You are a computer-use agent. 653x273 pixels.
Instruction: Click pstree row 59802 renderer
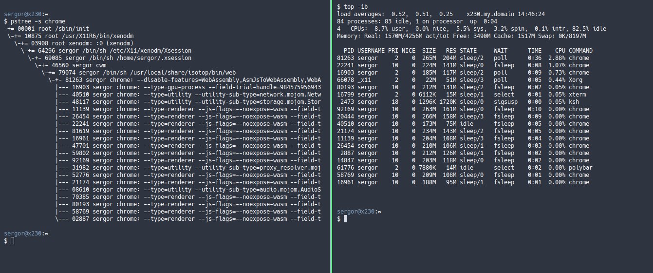(187, 153)
